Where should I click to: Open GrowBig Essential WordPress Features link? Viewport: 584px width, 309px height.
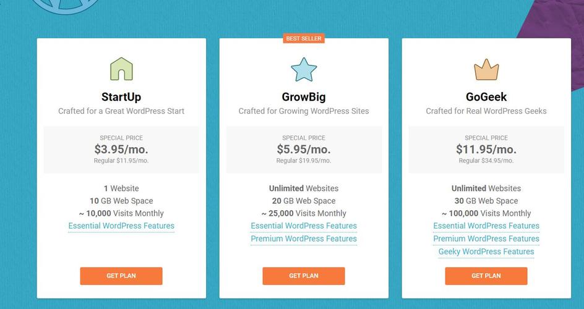coord(304,226)
